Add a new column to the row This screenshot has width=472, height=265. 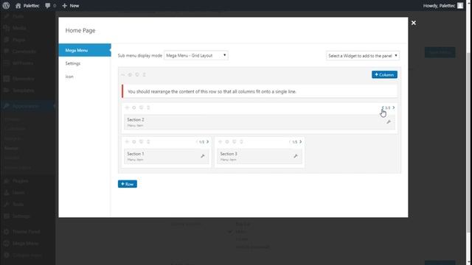pyautogui.click(x=384, y=74)
